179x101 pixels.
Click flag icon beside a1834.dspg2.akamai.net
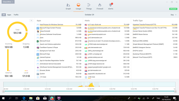pos(86,64)
